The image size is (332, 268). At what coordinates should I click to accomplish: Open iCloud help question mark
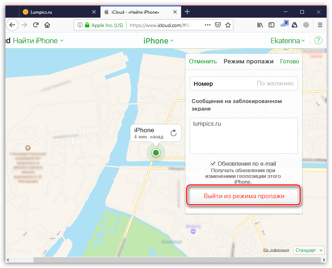coord(318,40)
